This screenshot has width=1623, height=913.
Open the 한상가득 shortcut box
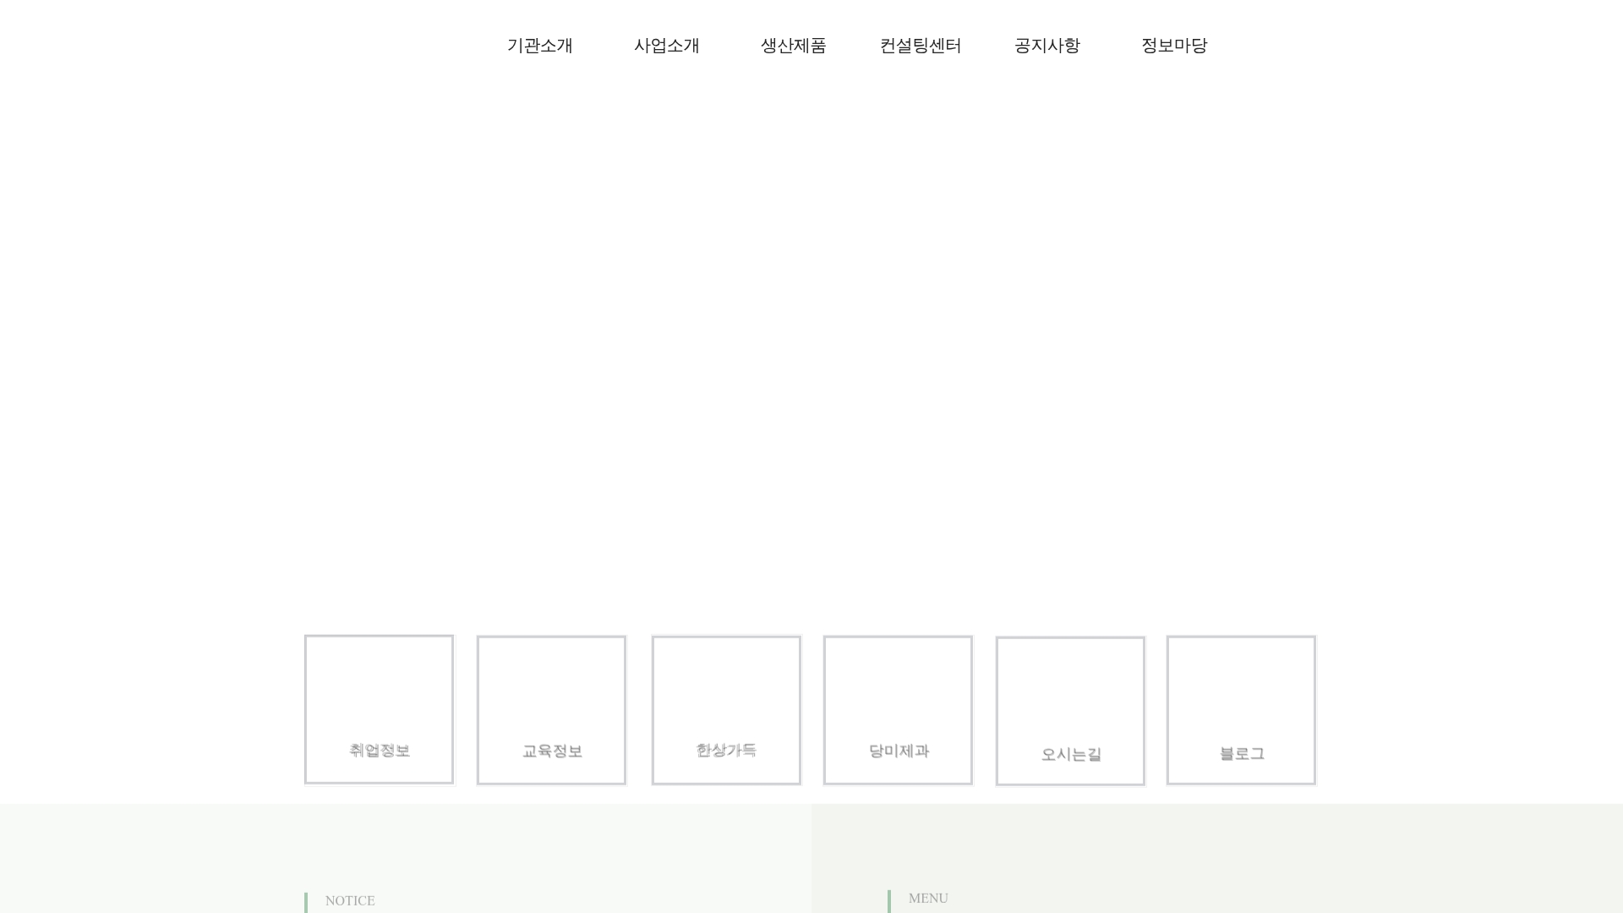pos(726,710)
